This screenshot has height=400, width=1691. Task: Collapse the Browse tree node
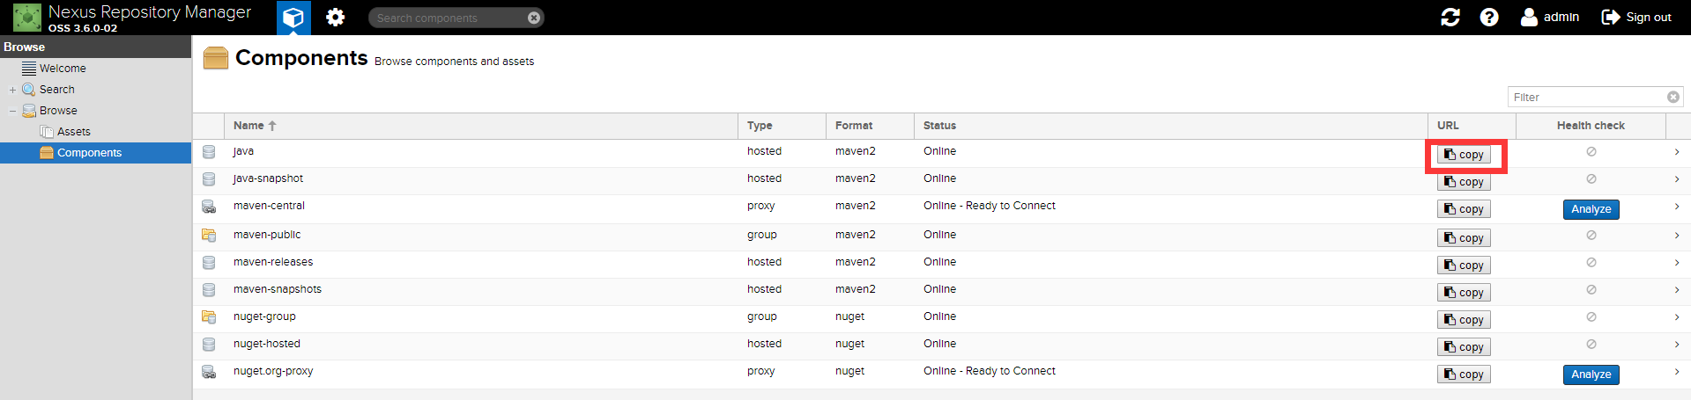coord(12,111)
